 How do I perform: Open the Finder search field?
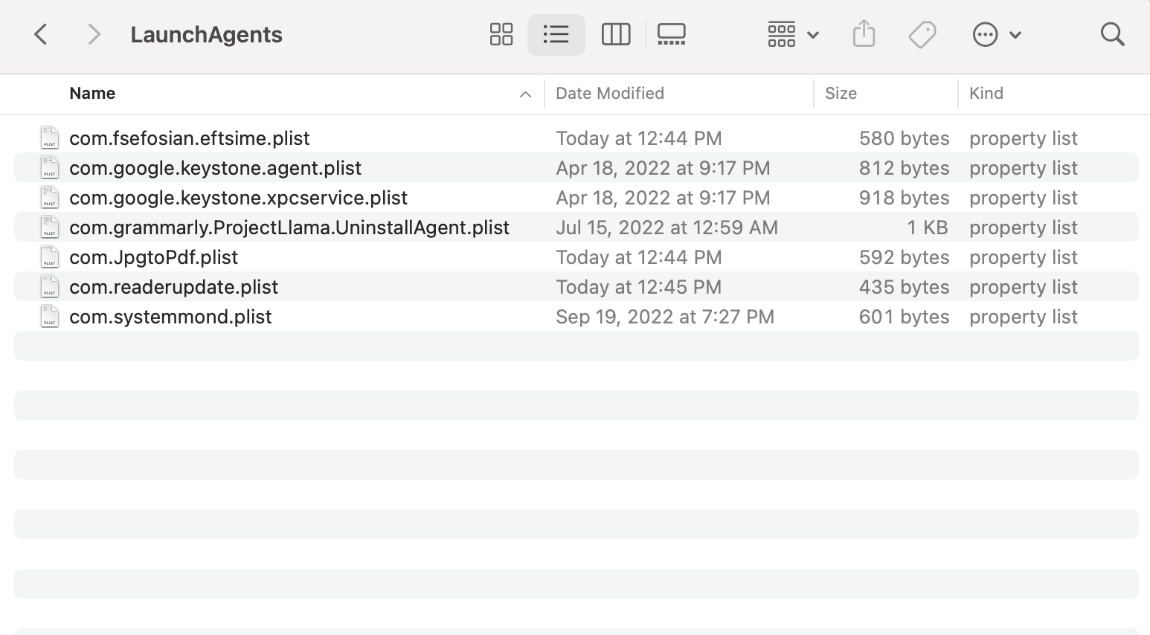(x=1112, y=34)
